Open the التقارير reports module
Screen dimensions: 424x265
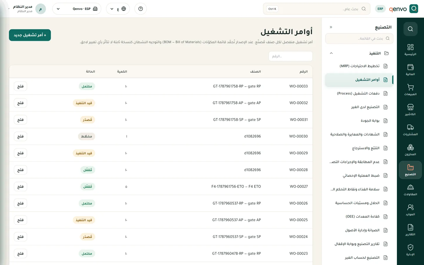pyautogui.click(x=410, y=230)
